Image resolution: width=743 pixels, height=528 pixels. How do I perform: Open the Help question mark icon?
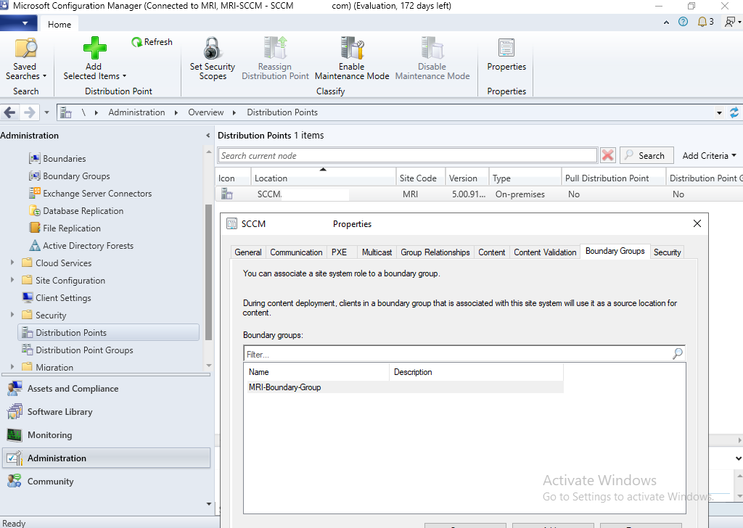(x=683, y=22)
